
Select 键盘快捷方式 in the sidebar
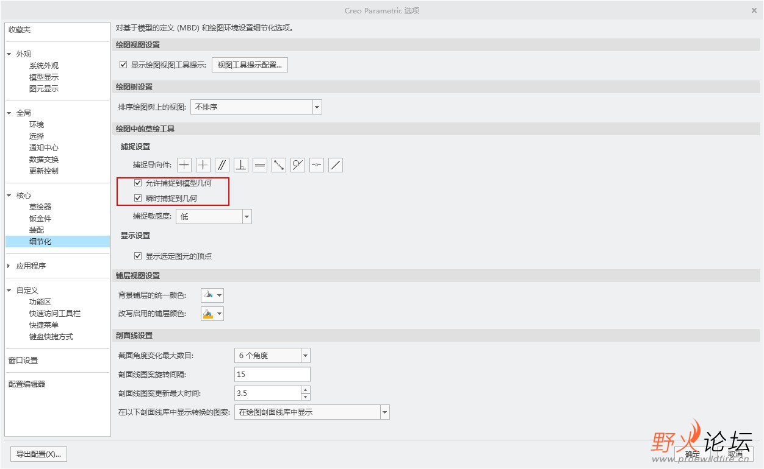click(x=51, y=337)
